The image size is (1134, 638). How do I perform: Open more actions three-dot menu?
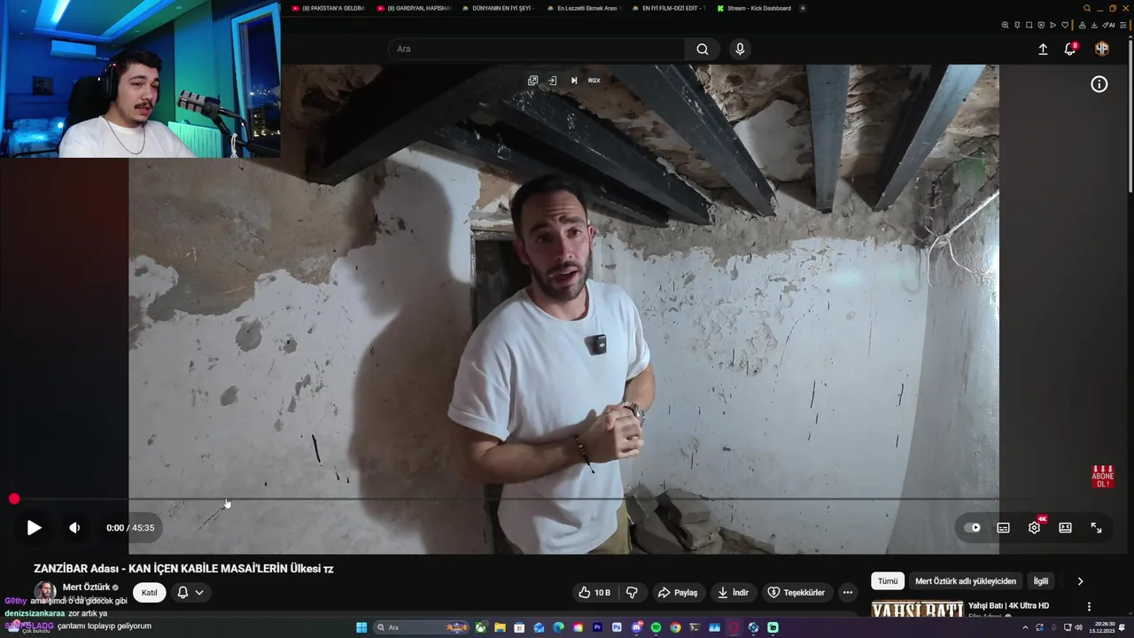tap(848, 592)
